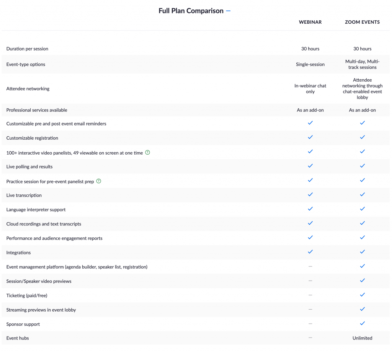Screen dimensions: 392x351
Task: Select the WEBINAR column header
Action: click(310, 22)
